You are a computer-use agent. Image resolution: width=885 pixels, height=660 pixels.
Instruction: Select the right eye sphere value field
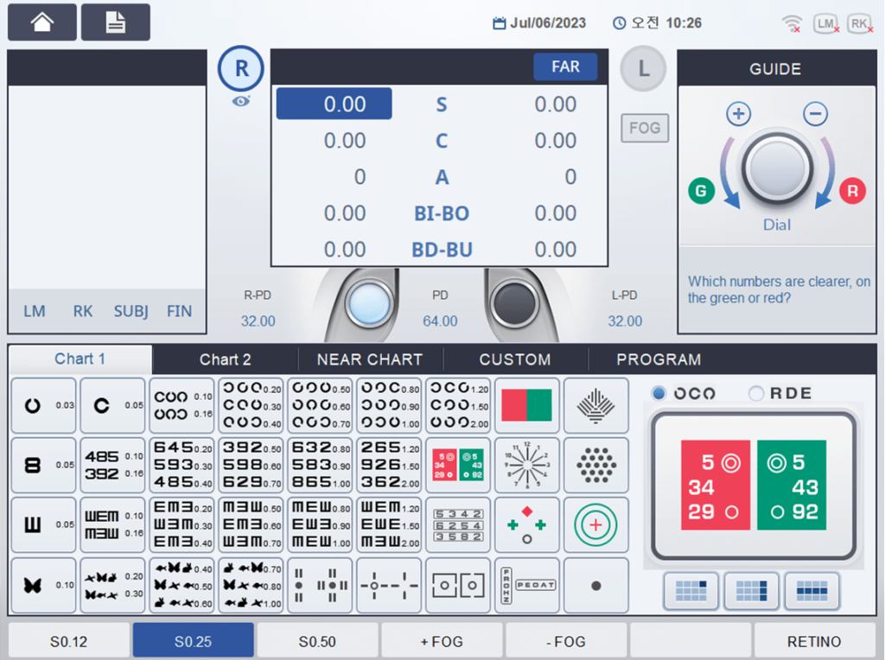334,104
